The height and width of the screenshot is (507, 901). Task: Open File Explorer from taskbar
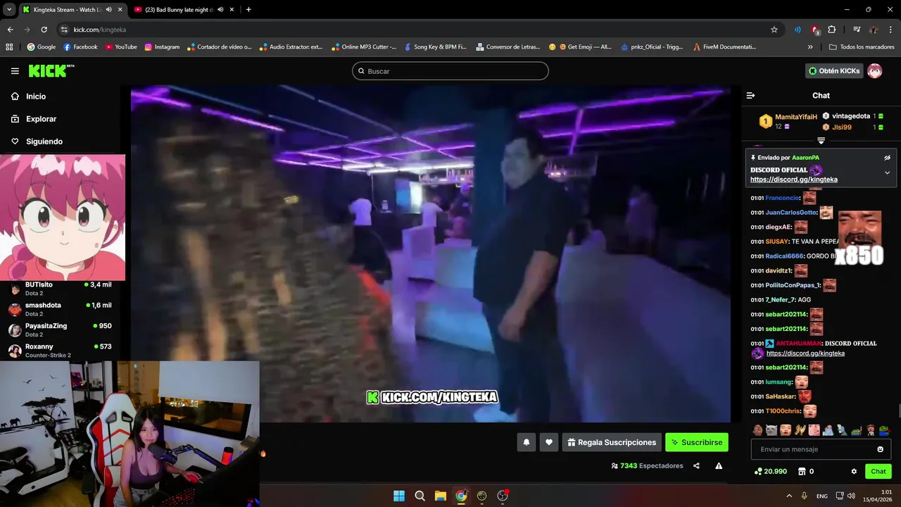(x=440, y=496)
